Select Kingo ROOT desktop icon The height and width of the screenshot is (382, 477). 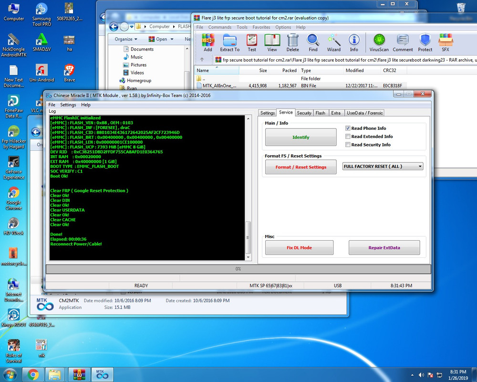[x=14, y=318]
